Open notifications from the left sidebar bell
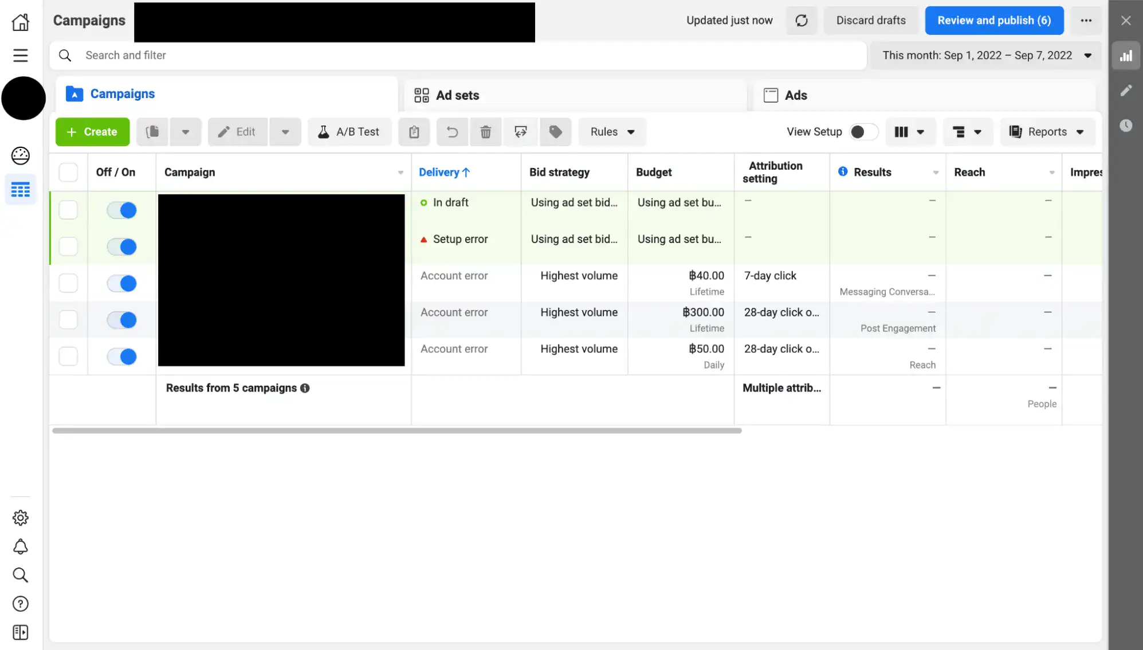 pos(21,546)
